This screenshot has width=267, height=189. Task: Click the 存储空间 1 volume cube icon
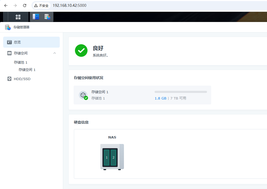point(83,95)
